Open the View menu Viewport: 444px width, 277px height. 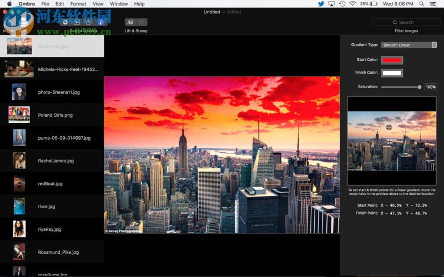coord(98,4)
